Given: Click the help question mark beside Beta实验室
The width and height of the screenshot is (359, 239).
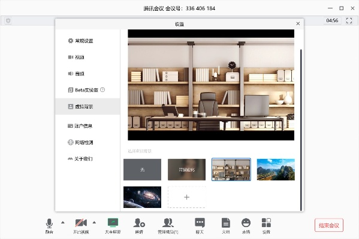Looking at the screenshot, I should [102, 90].
